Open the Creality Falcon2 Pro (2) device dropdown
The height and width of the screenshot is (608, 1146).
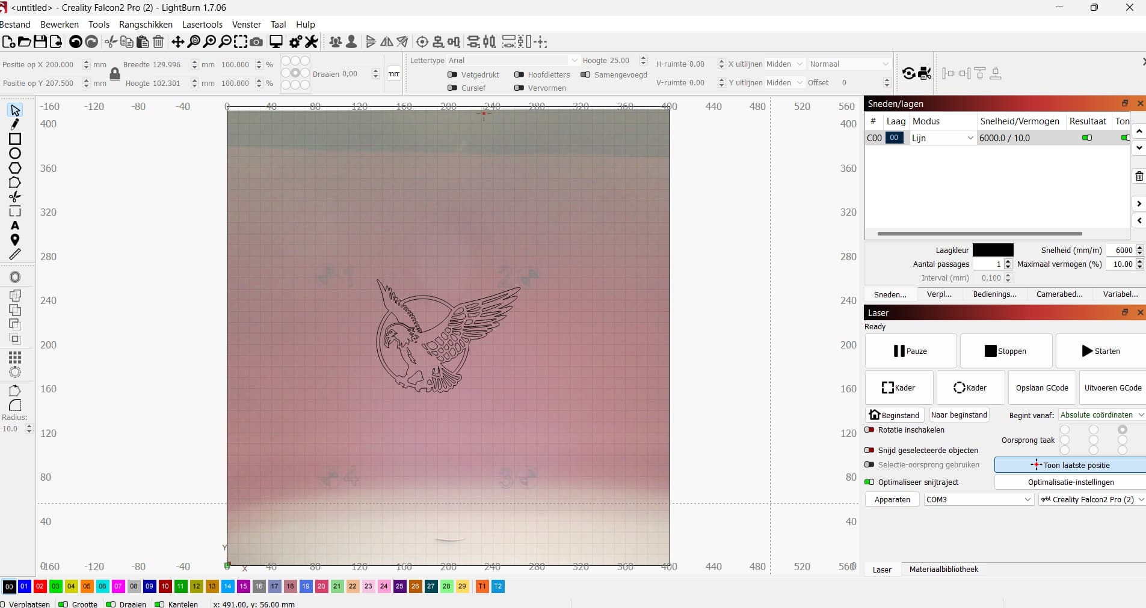pos(1092,499)
